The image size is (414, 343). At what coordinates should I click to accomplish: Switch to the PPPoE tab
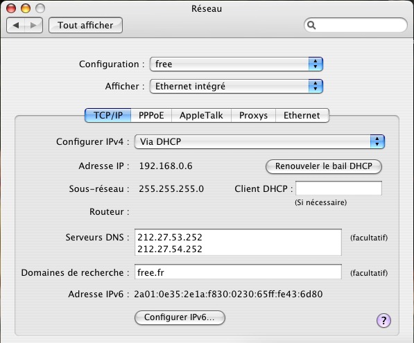click(x=151, y=115)
